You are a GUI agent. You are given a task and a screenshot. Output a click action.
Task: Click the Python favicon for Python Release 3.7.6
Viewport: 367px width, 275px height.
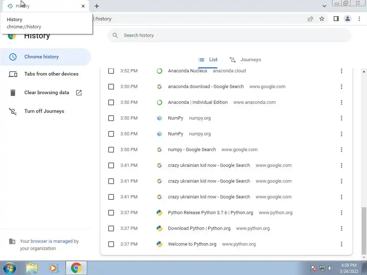159,213
